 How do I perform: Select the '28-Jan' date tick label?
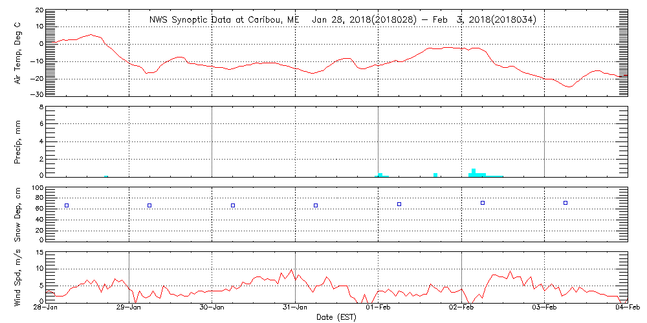coord(46,309)
